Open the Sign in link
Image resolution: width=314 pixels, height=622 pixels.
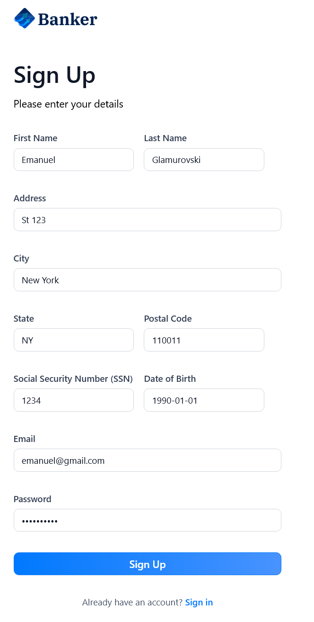199,603
